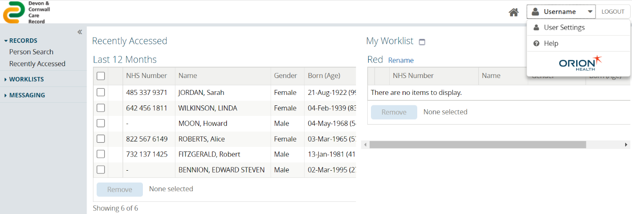Click the user avatar icon beside Username
The width and height of the screenshot is (632, 214).
[535, 12]
